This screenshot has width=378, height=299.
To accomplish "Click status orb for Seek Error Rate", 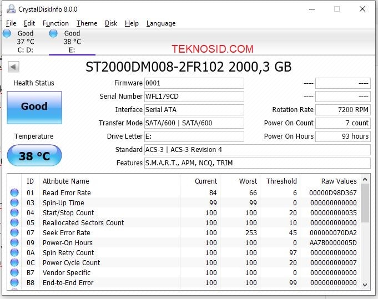I will [x=14, y=232].
